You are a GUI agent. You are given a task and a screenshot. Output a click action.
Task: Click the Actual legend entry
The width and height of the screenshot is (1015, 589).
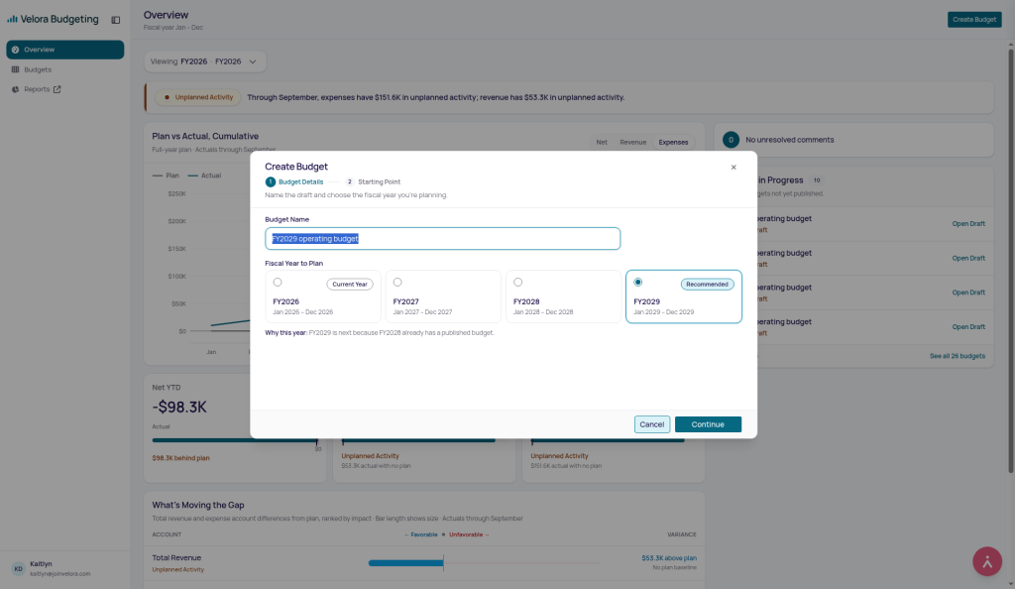(204, 176)
